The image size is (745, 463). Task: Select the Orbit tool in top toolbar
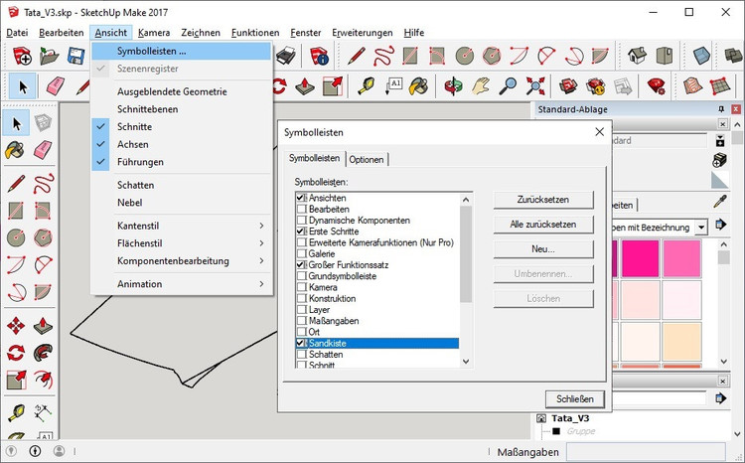[x=453, y=86]
